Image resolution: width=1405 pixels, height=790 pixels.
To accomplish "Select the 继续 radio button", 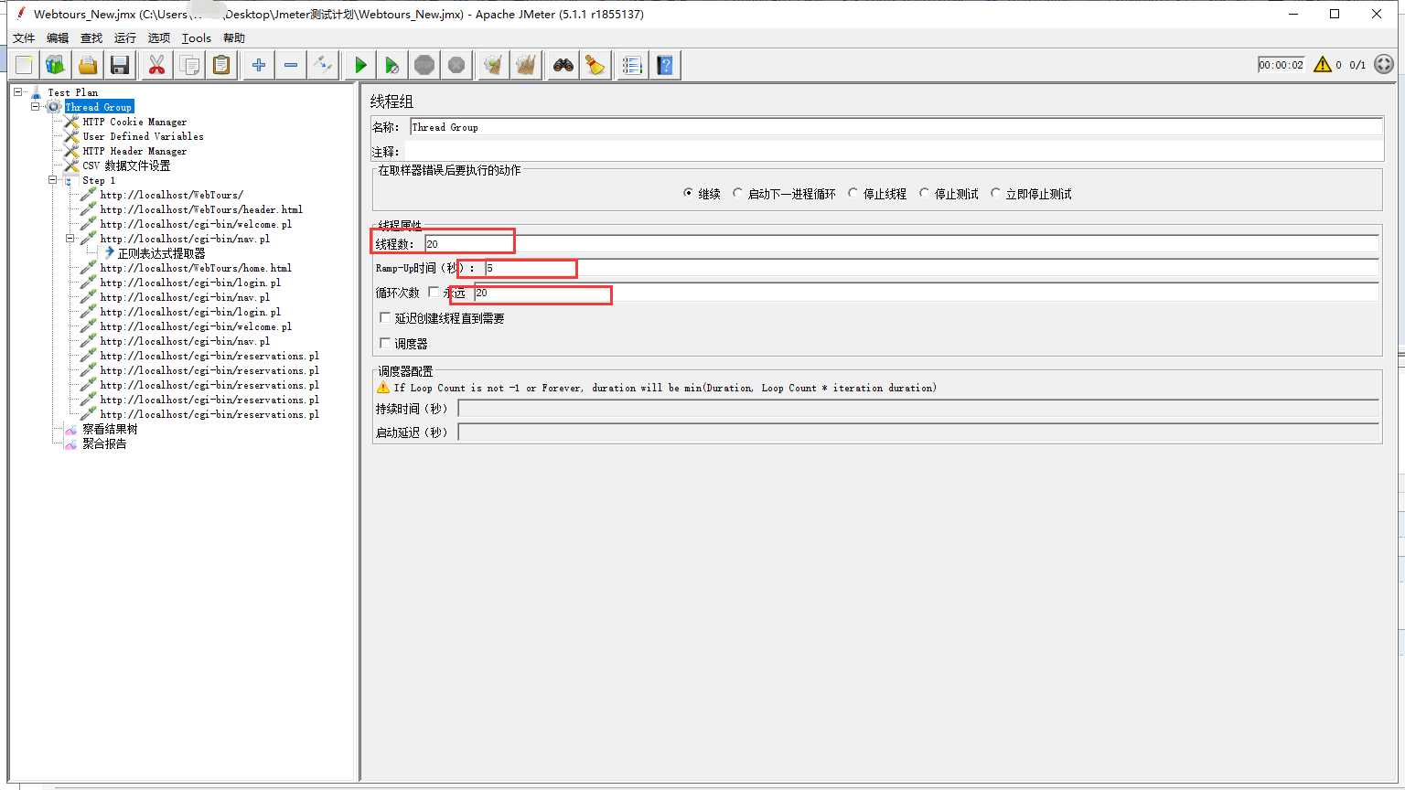I will click(688, 194).
